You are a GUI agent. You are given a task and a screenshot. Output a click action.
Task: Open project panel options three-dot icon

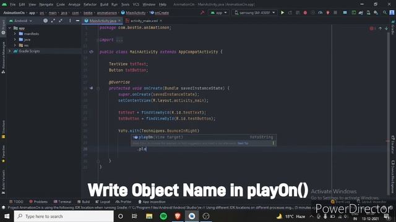(x=70, y=20)
